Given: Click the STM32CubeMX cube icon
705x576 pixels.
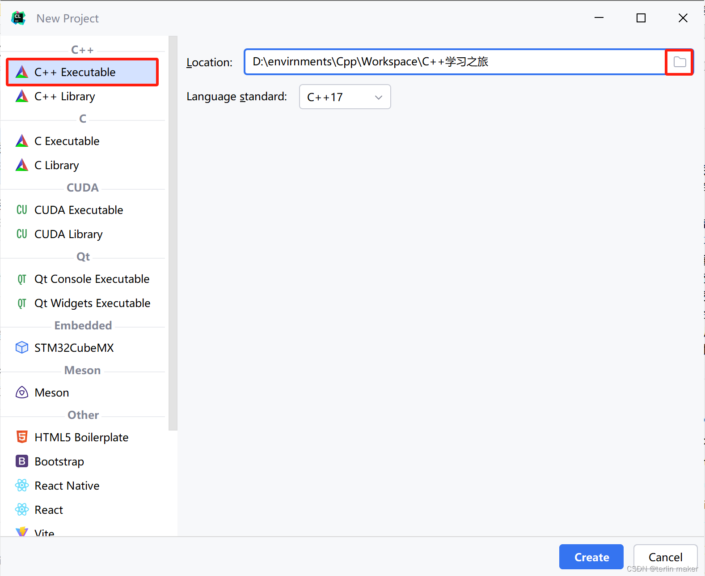Looking at the screenshot, I should tap(22, 348).
